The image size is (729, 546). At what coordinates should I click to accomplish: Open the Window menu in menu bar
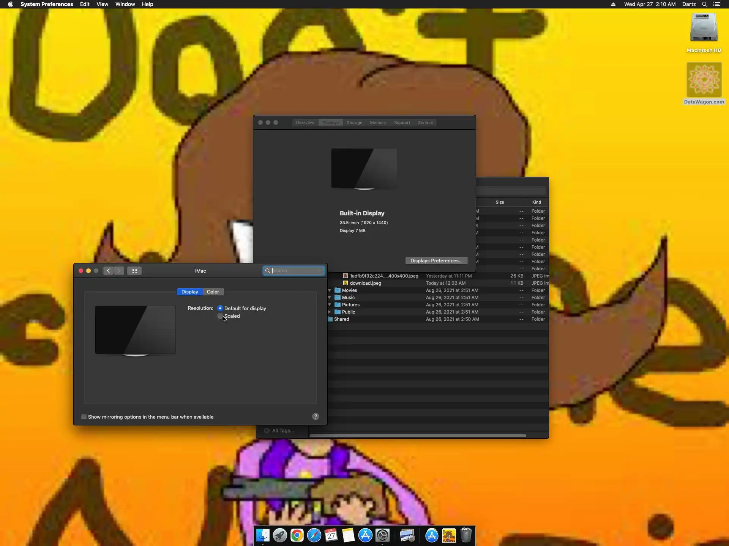coord(125,4)
